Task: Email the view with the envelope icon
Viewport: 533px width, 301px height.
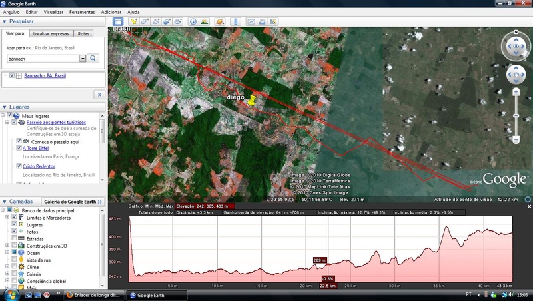Action: (x=251, y=22)
